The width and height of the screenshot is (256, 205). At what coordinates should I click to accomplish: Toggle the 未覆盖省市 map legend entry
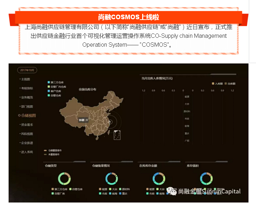[x=52, y=154]
